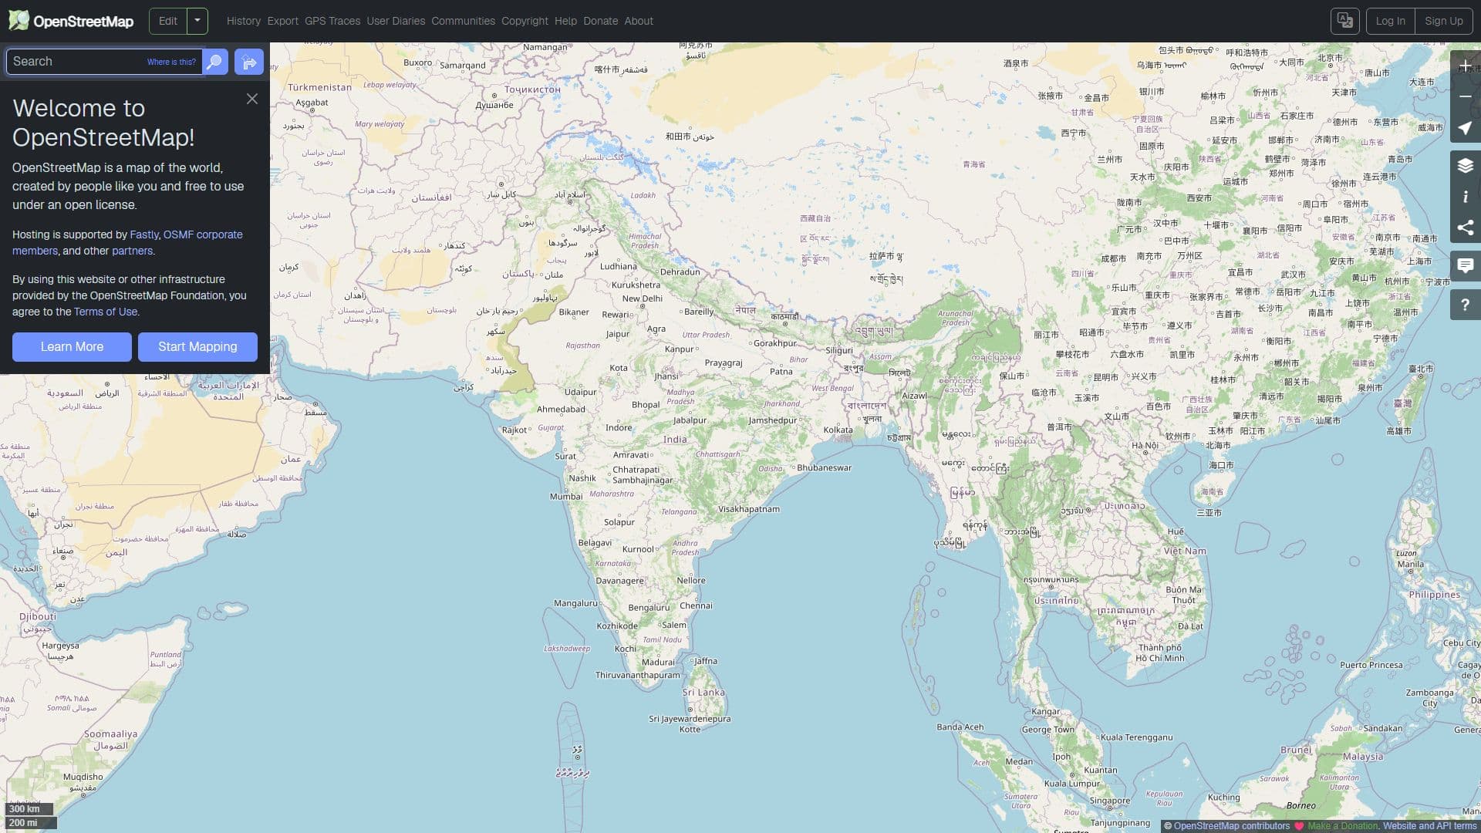Open the Export menu item
1481x833 pixels.
[282, 21]
